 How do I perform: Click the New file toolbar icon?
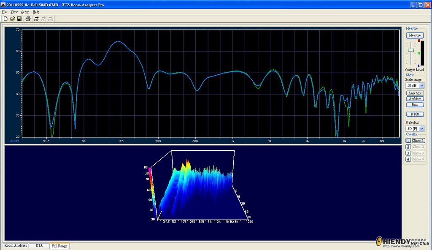click(5, 19)
